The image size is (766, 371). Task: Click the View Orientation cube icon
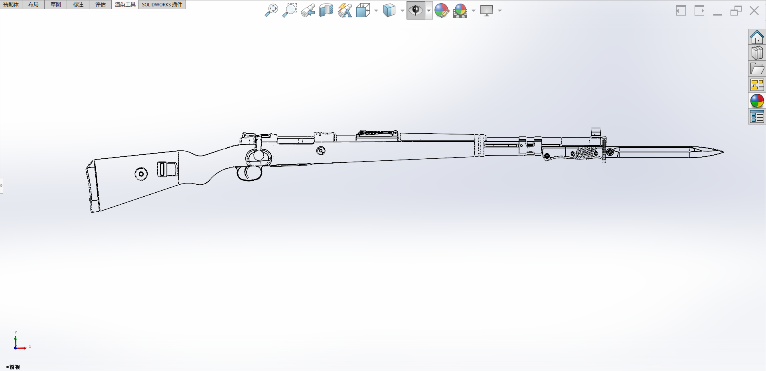click(363, 10)
